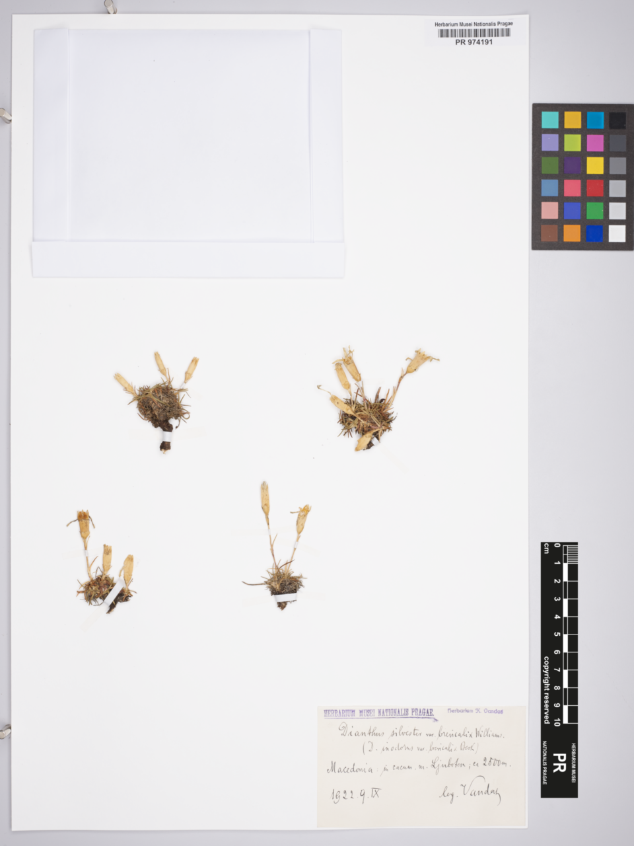The width and height of the screenshot is (634, 846).
Task: Select the magenta color chart patch
Action: pos(594,143)
